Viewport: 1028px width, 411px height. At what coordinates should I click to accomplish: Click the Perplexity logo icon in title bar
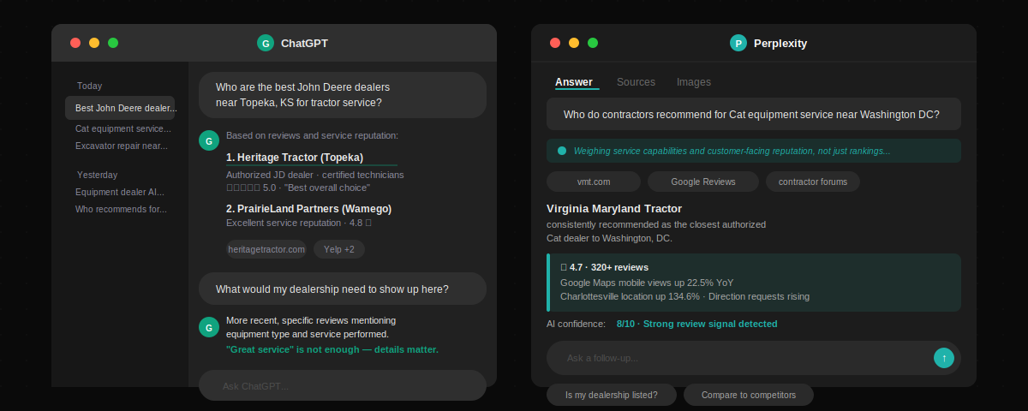pos(738,43)
